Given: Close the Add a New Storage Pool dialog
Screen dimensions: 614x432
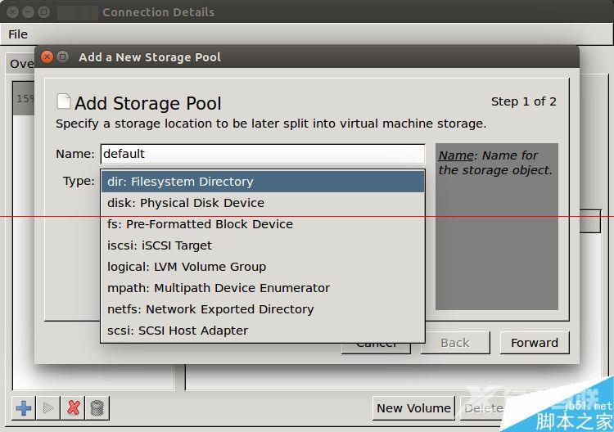Looking at the screenshot, I should [x=47, y=57].
